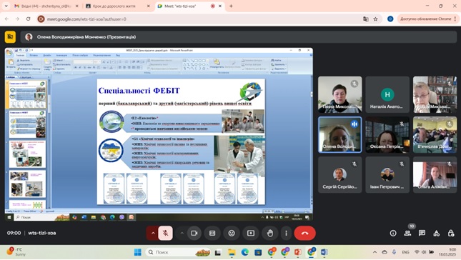The width and height of the screenshot is (461, 260).
Task: Click the raise hand icon
Action: click(270, 234)
